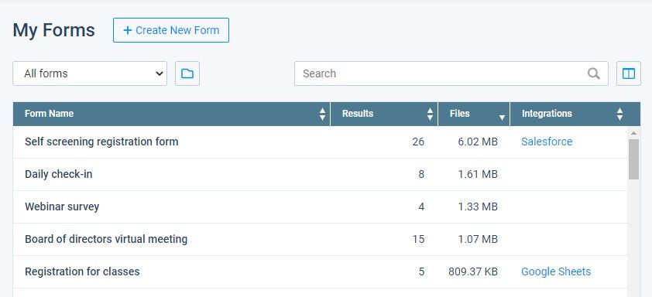The height and width of the screenshot is (297, 652).
Task: Select Registration for classes form
Action: pyautogui.click(x=82, y=271)
